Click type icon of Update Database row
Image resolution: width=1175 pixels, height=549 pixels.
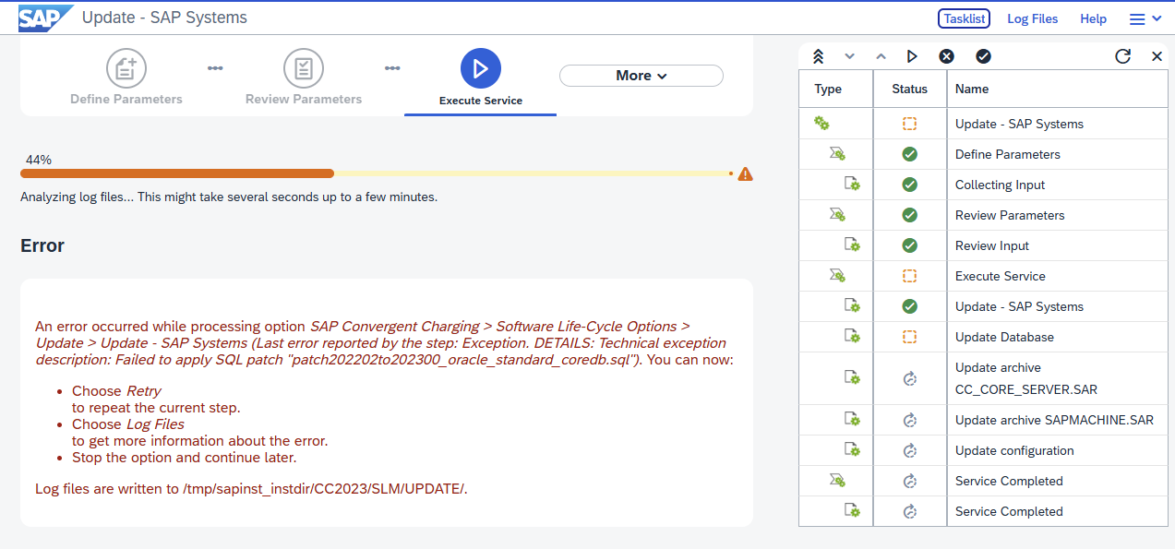(x=853, y=336)
